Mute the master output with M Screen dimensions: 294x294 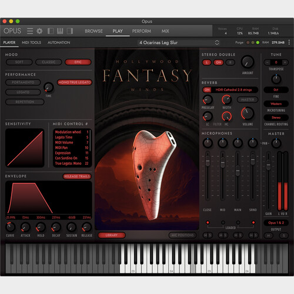[x=269, y=235]
